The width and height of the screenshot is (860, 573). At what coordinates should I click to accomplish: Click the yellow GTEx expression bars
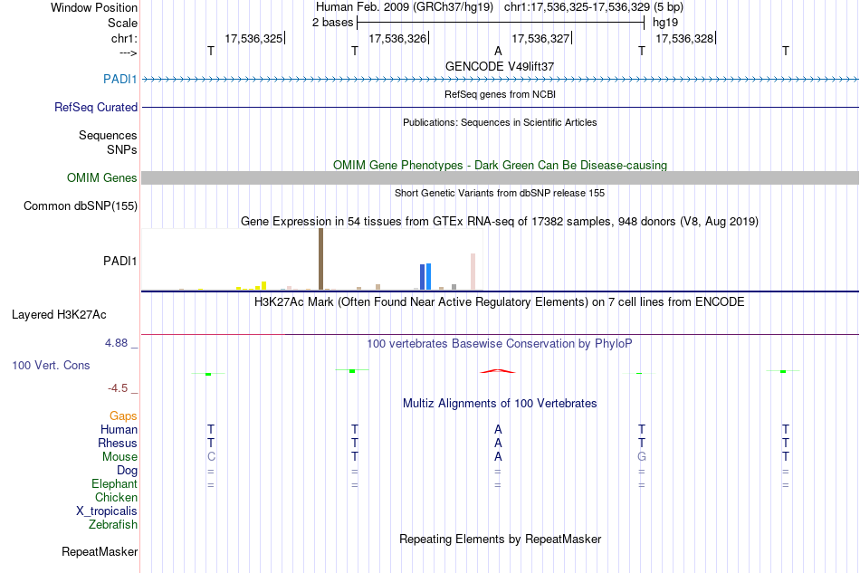(x=252, y=286)
